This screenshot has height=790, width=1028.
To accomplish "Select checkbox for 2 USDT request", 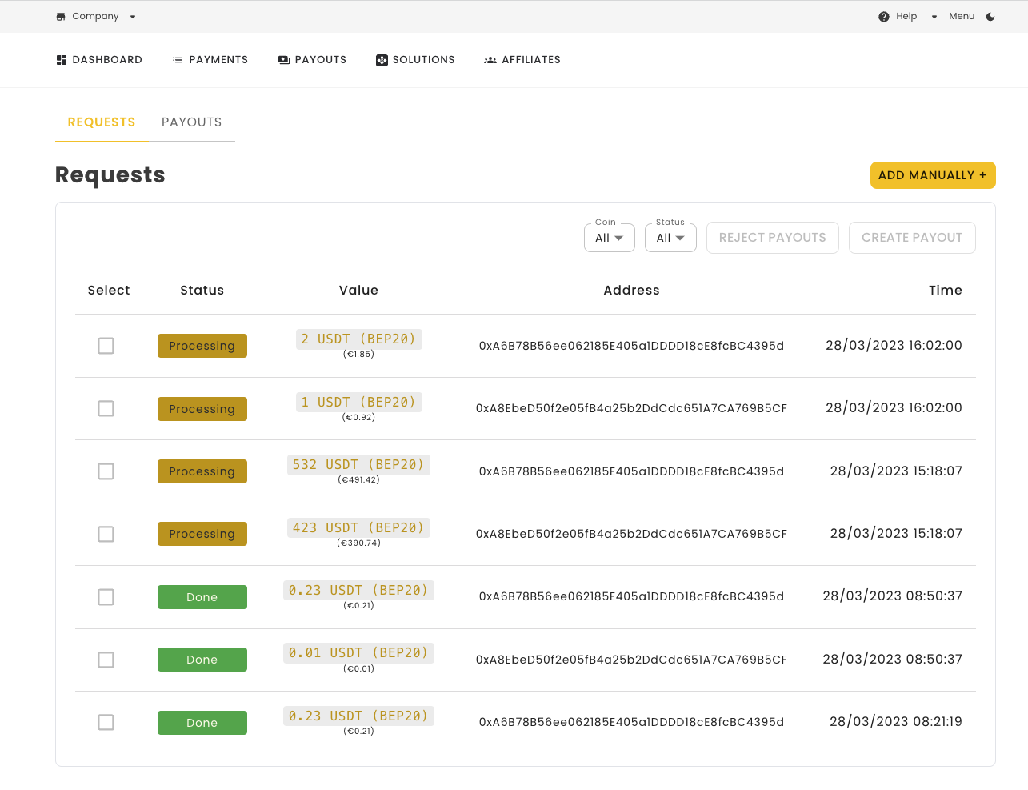I will click(x=106, y=346).
